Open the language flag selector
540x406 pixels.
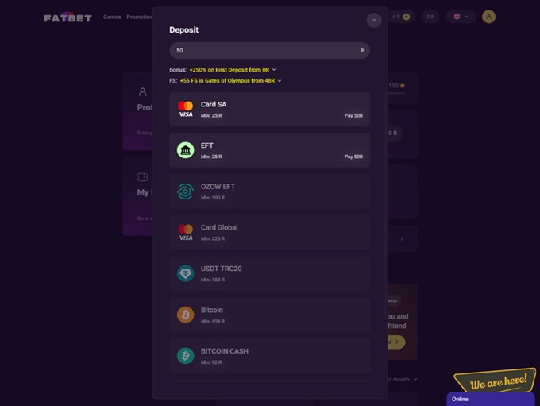[x=461, y=17]
